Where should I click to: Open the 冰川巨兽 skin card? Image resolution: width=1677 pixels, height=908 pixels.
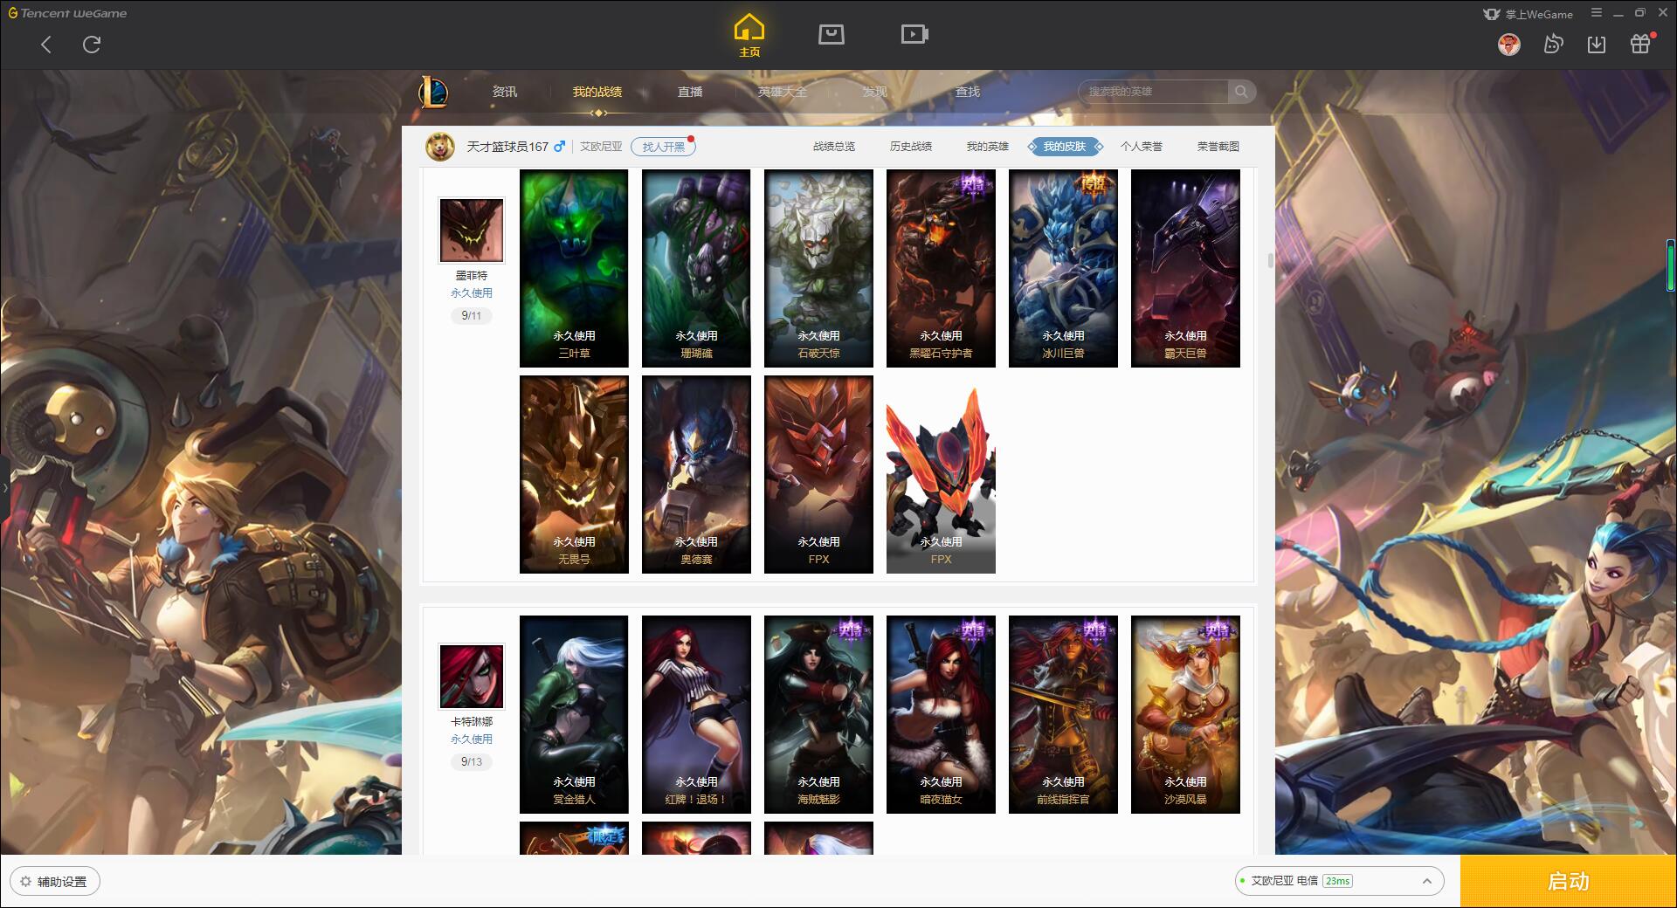[x=1063, y=268]
